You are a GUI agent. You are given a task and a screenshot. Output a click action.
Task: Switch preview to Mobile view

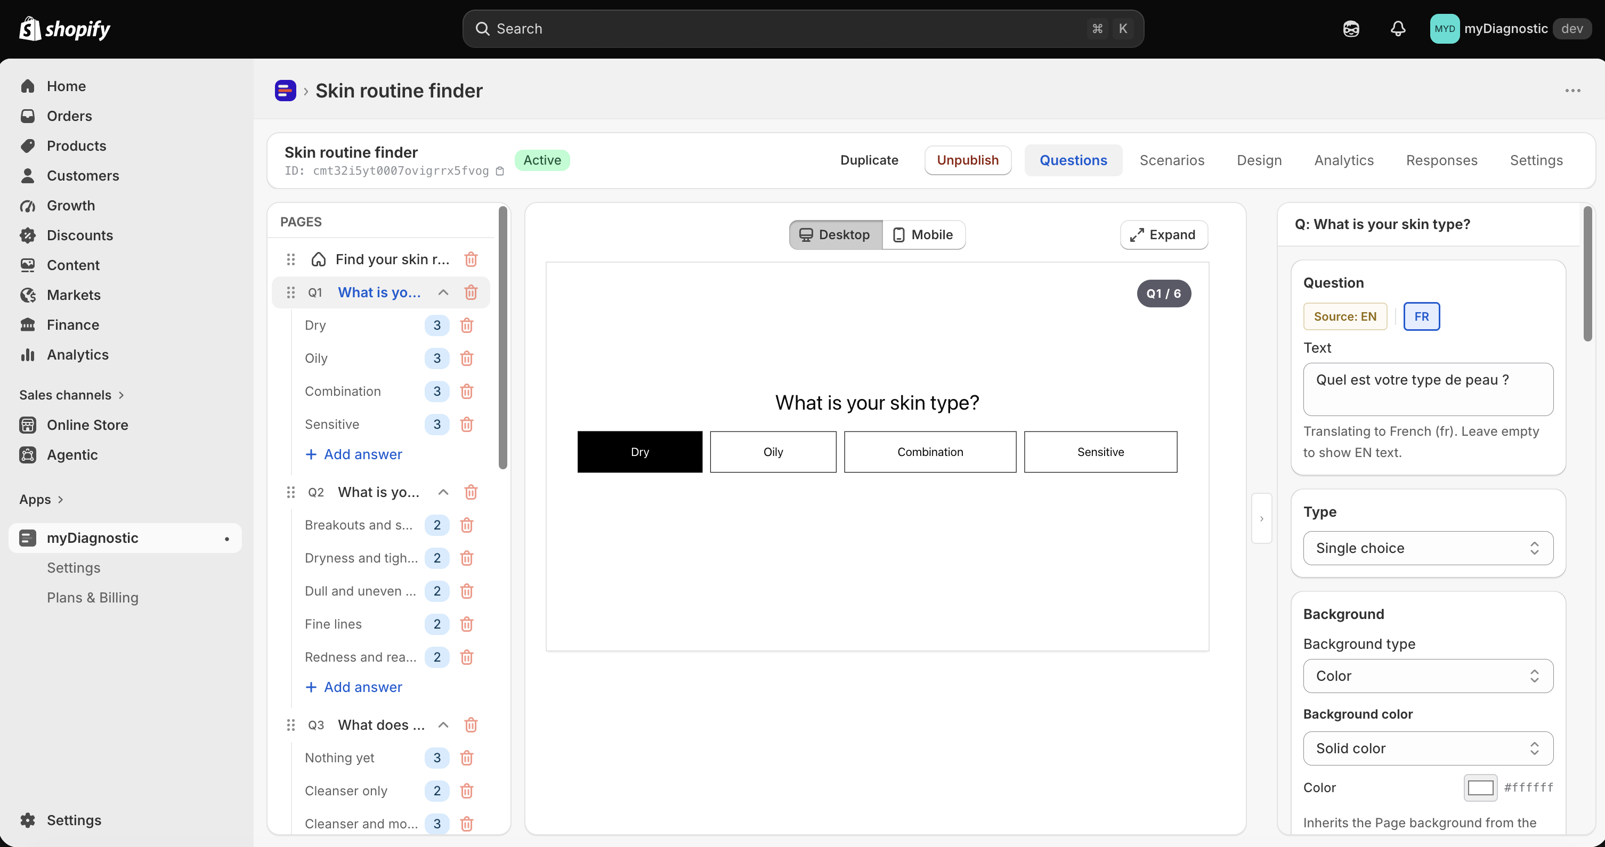(x=923, y=235)
